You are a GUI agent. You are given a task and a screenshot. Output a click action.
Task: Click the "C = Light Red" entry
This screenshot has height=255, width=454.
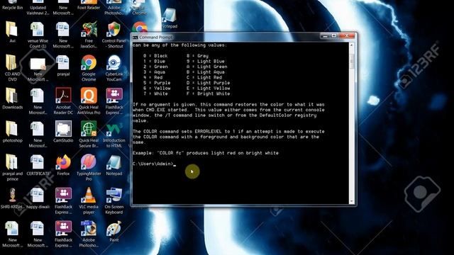pos(204,77)
